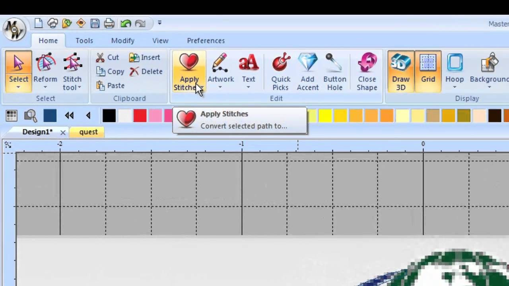Expand the Reform dropdown arrow
The height and width of the screenshot is (286, 509).
(45, 87)
